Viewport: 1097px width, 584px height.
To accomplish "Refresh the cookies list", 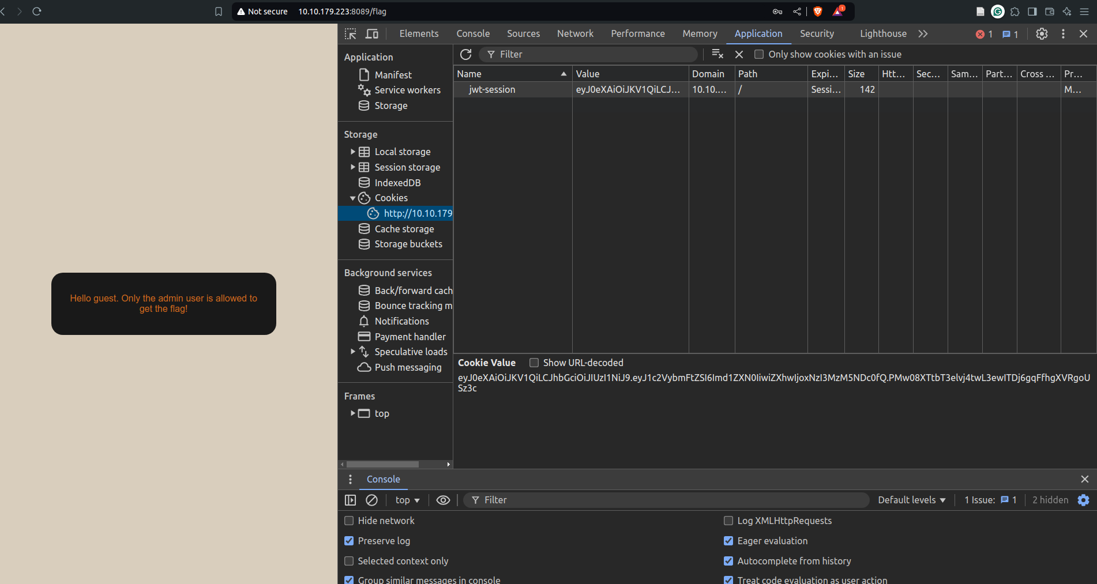I will (465, 54).
